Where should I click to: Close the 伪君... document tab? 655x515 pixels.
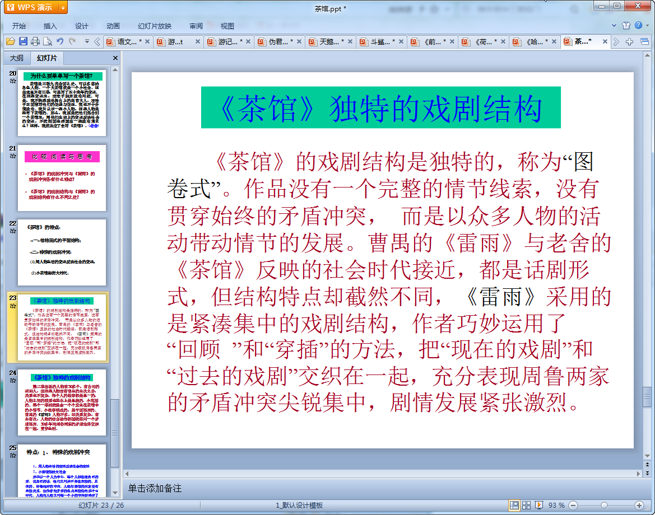[299, 41]
